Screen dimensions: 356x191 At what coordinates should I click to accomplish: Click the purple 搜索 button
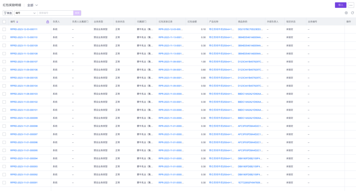[77, 13]
